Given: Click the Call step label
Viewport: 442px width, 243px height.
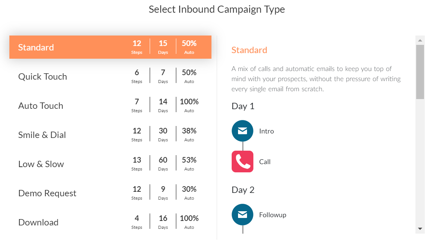Looking at the screenshot, I should click(265, 162).
